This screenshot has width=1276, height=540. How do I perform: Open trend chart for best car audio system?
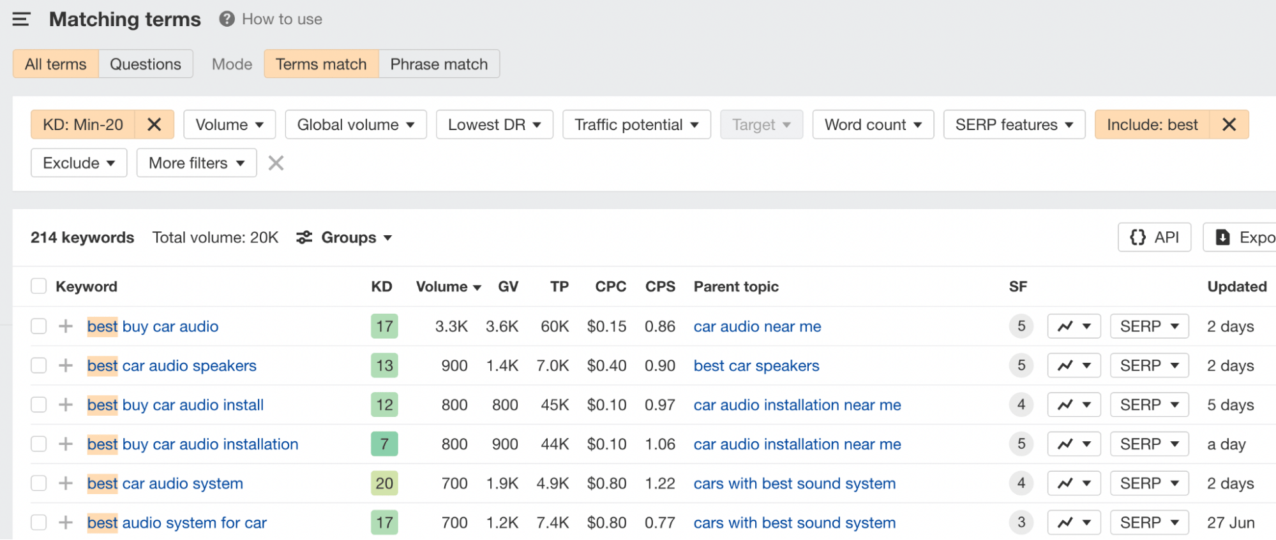[1074, 483]
